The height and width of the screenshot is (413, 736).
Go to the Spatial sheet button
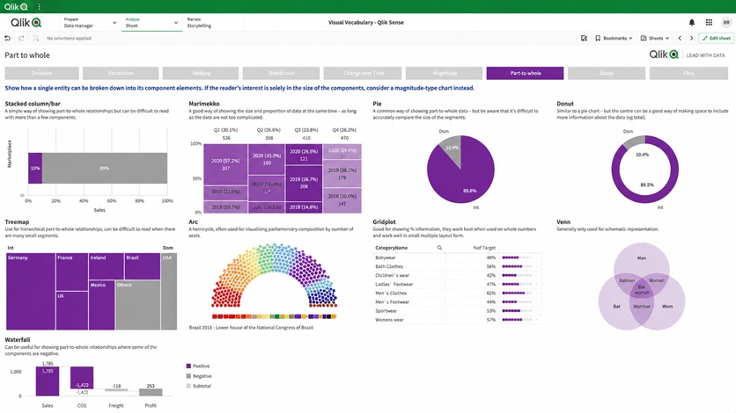pos(607,73)
